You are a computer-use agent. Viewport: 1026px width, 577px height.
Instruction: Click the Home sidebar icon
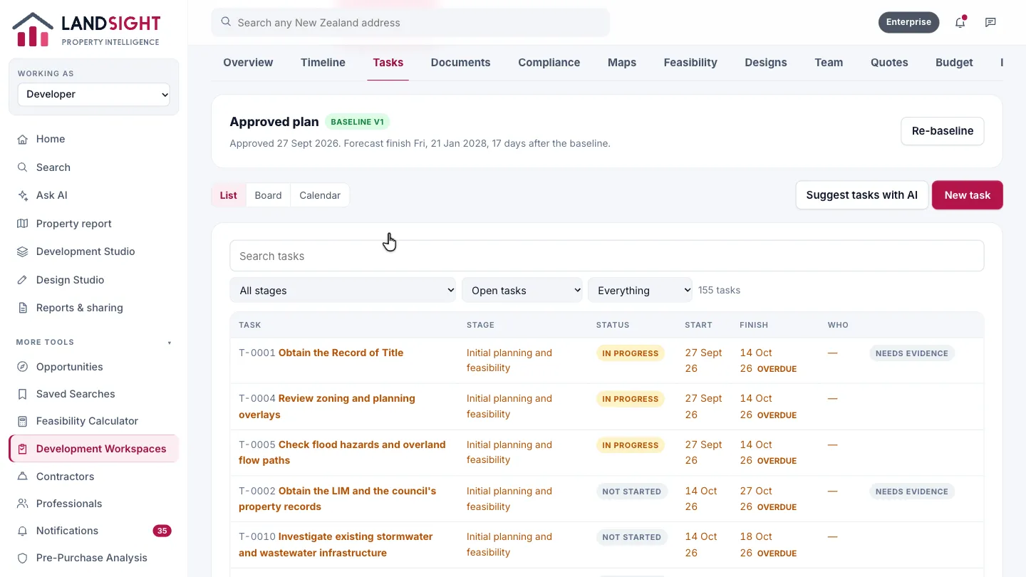tap(23, 139)
